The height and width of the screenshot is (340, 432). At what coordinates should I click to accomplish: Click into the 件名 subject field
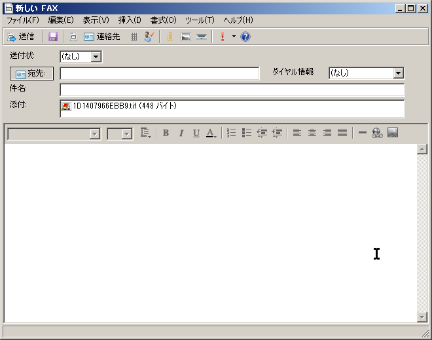[x=232, y=90]
